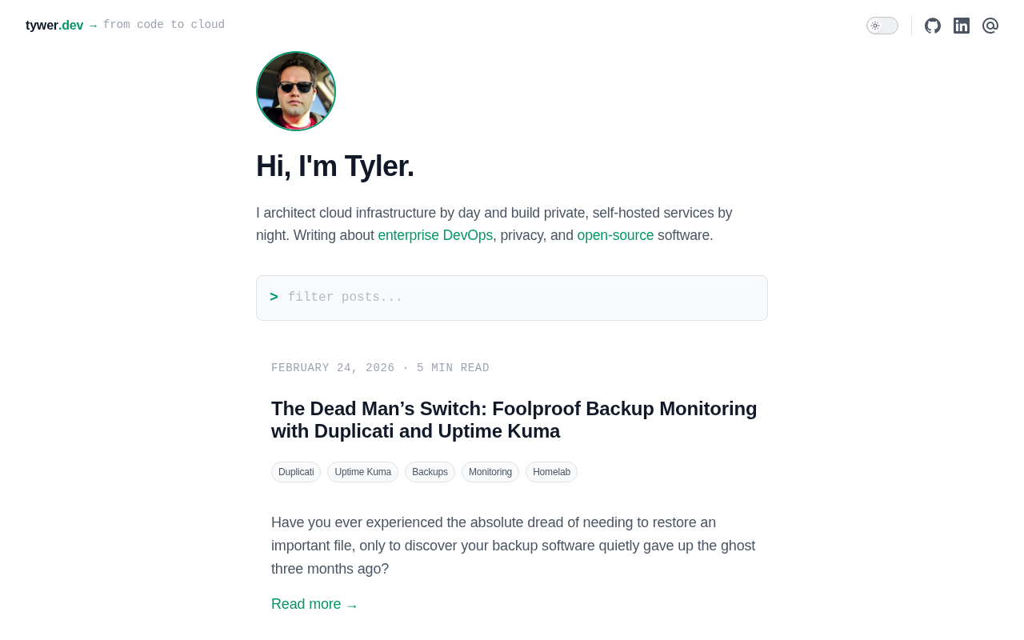Focus the filter posts input field
The height and width of the screenshot is (640, 1024).
[x=512, y=298]
